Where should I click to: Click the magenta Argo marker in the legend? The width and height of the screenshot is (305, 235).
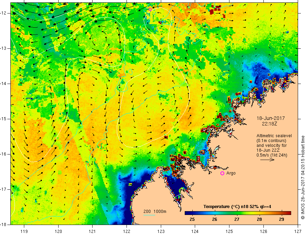[x=222, y=173]
